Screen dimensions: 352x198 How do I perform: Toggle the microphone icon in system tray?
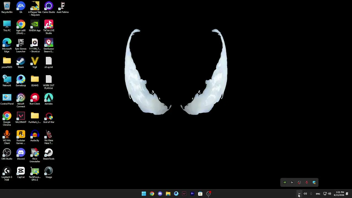point(311,194)
